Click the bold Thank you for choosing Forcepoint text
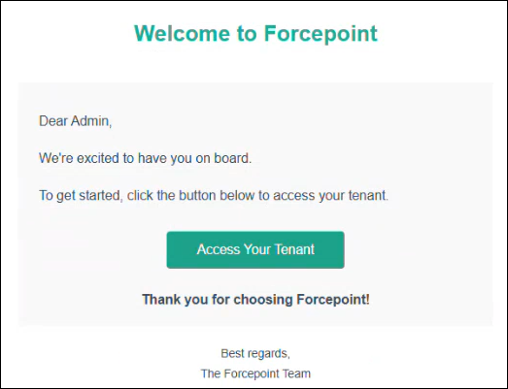The image size is (508, 389). tap(255, 300)
